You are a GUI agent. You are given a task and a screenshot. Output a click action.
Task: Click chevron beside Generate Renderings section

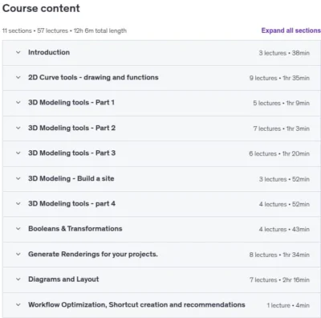point(18,255)
